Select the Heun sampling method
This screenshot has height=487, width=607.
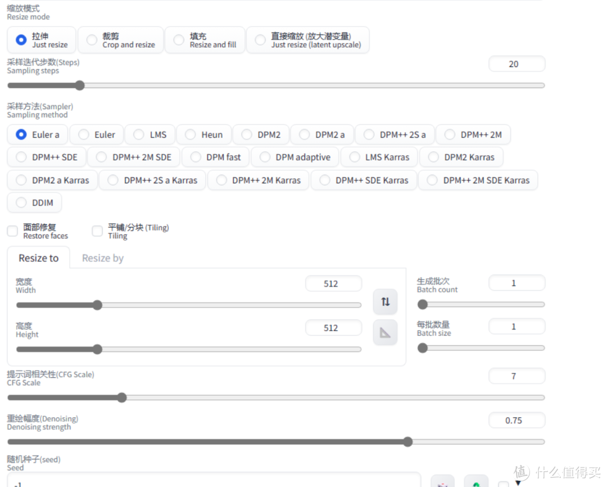click(x=189, y=134)
